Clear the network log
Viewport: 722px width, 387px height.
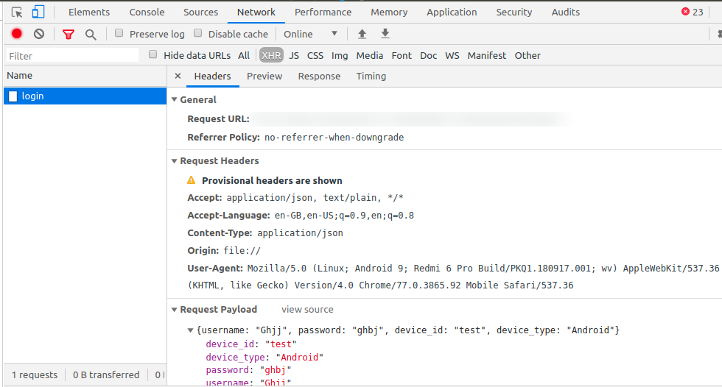point(39,34)
